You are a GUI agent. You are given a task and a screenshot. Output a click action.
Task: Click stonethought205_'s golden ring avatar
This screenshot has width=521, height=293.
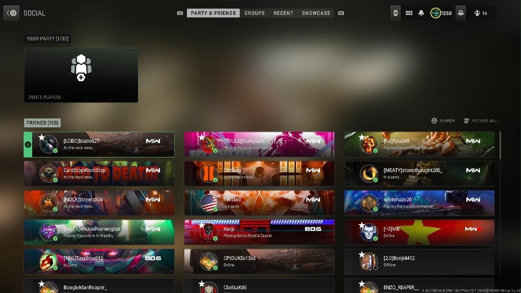[369, 174]
